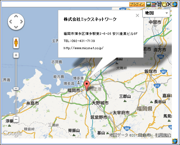Click the red map marker pin
Image resolution: width=180 pixels, height=145 pixels.
coord(87,85)
